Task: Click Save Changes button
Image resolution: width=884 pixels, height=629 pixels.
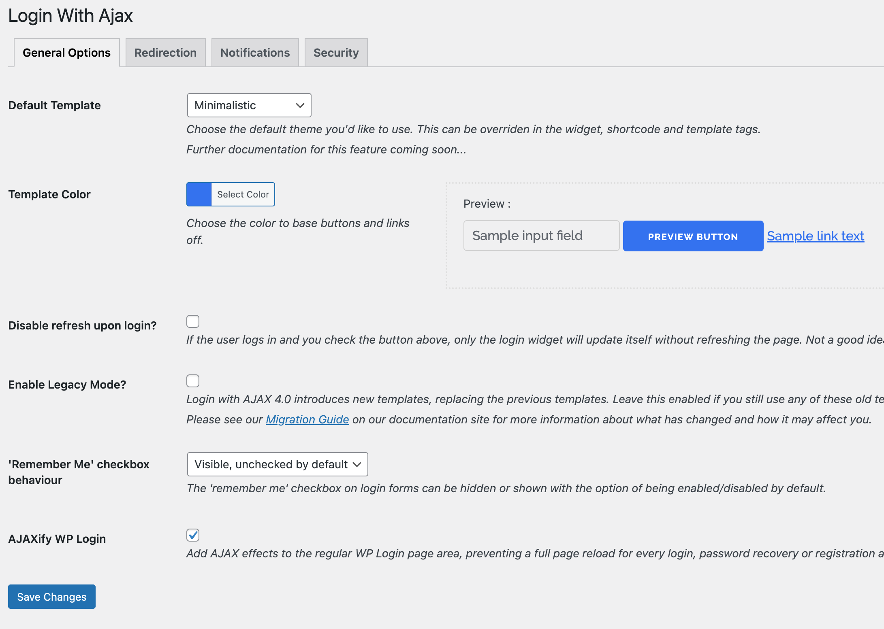Action: 52,597
